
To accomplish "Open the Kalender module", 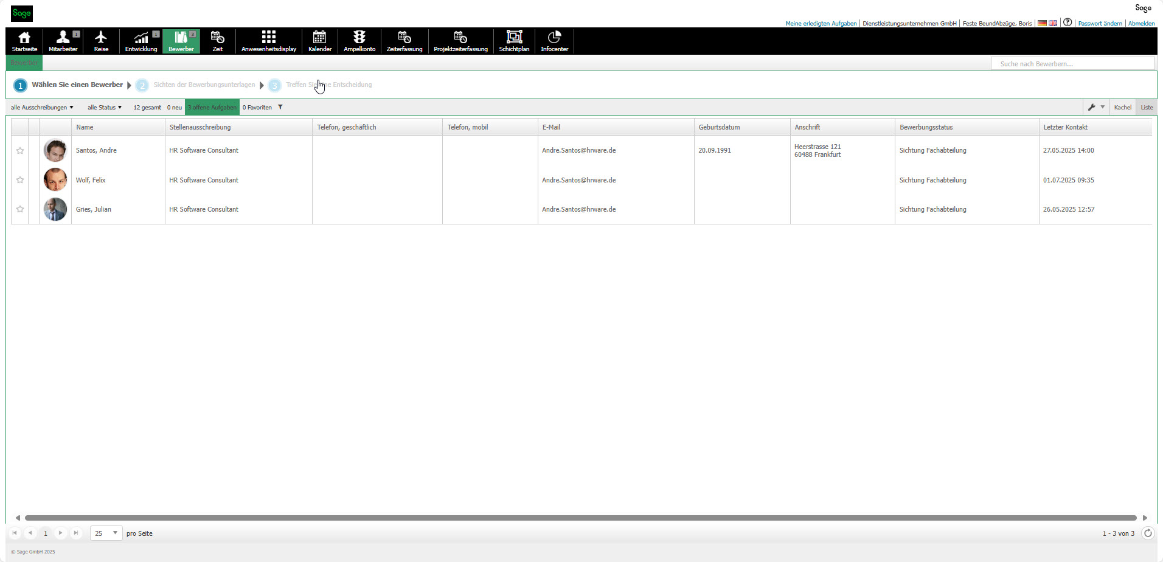I will [x=320, y=41].
